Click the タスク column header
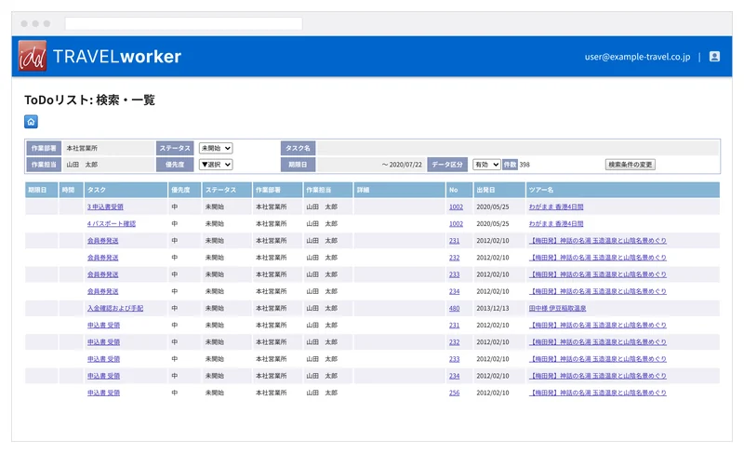 click(x=126, y=190)
